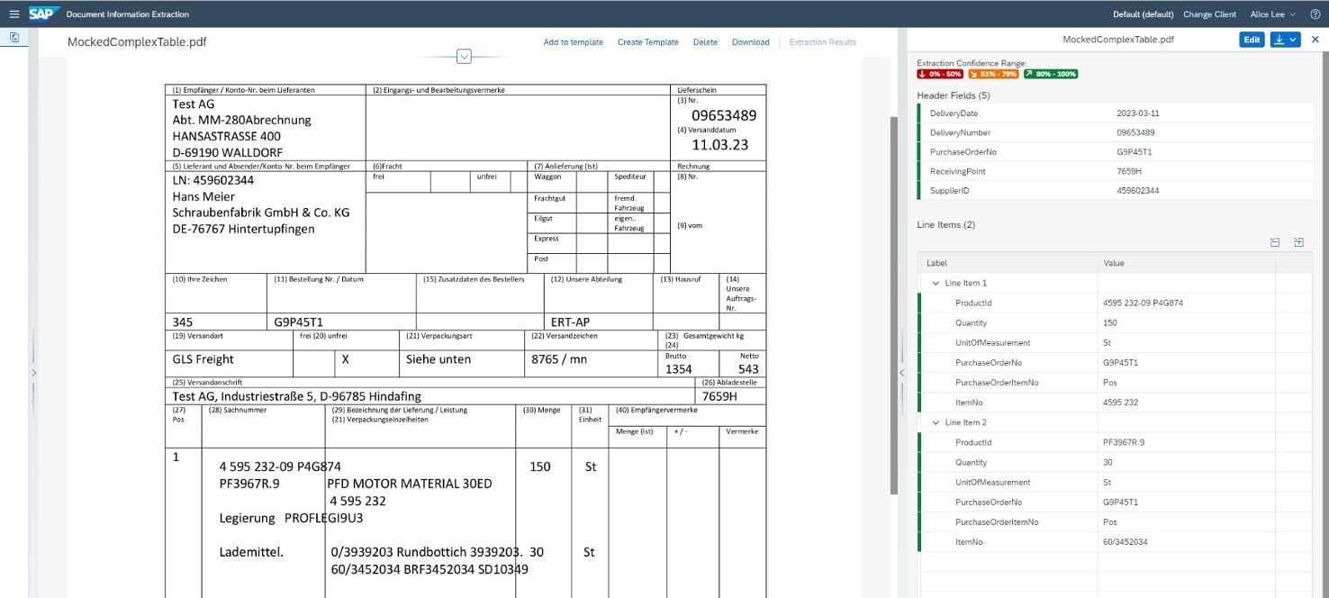Click the Default (default) client label
Screen dimensions: 1329x598
(1144, 14)
